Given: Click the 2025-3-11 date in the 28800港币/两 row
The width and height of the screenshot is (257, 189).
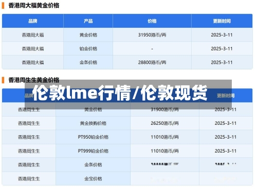Looking at the screenshot, I should (x=222, y=63).
